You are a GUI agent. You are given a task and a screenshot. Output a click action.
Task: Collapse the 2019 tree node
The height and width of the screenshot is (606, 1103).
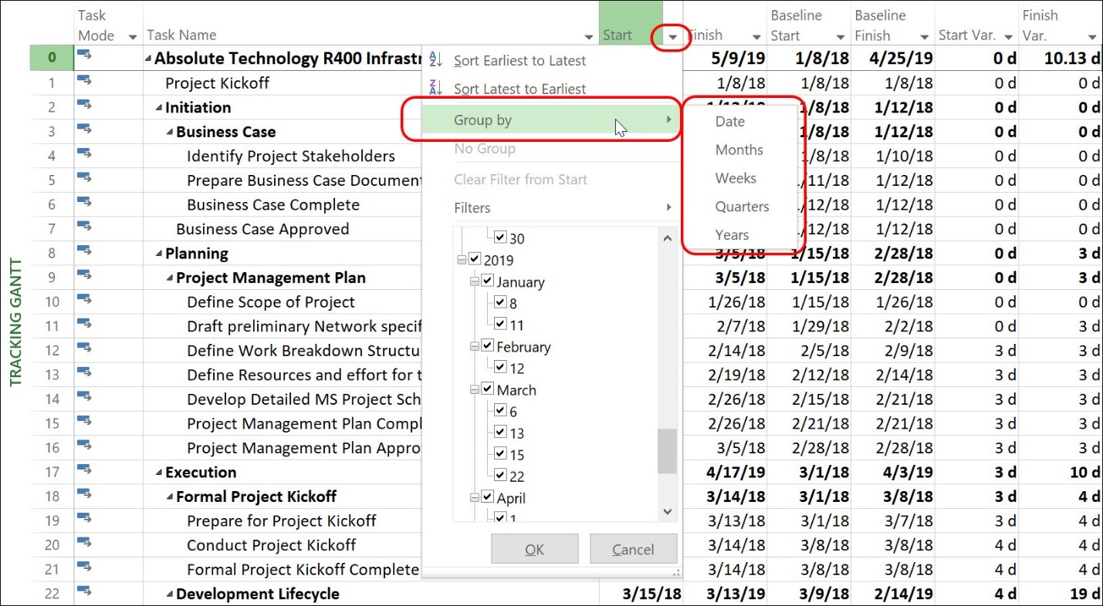point(462,260)
